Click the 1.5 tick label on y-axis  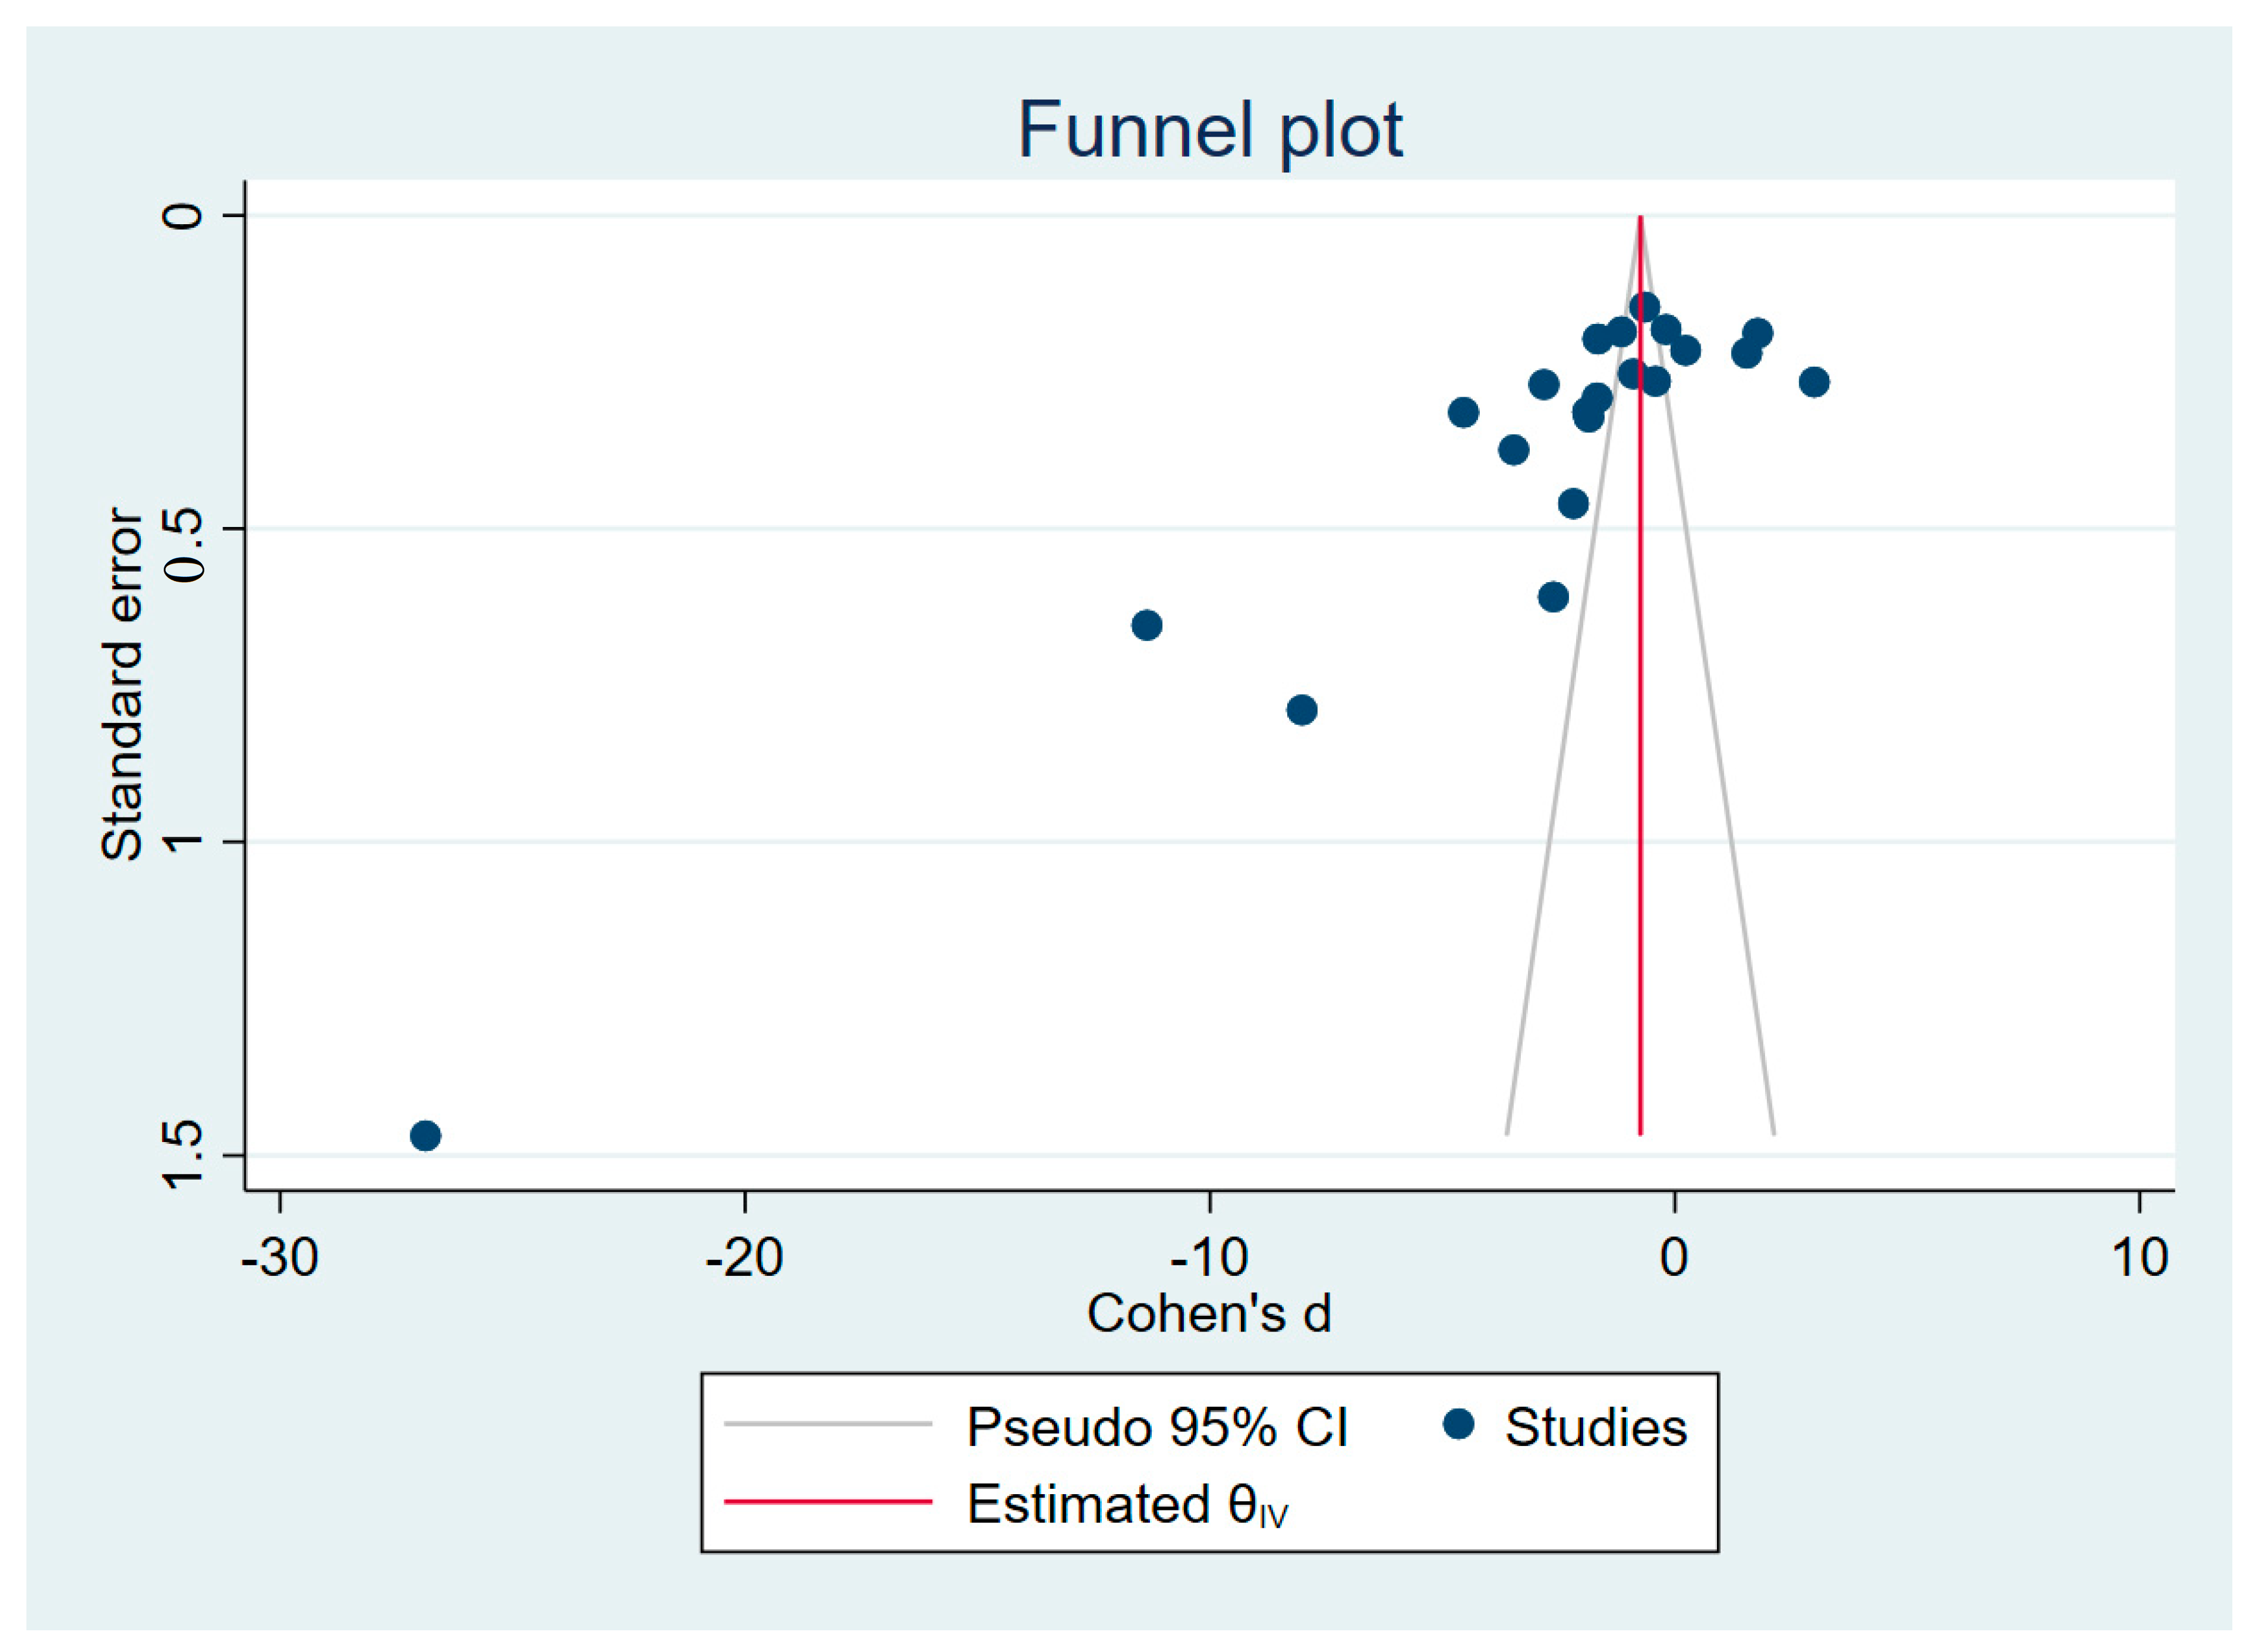point(185,1154)
